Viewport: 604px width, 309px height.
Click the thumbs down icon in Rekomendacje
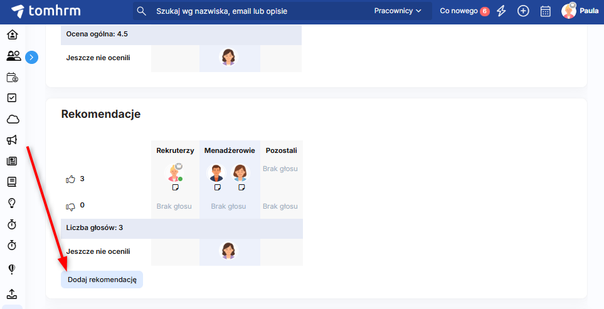[70, 206]
